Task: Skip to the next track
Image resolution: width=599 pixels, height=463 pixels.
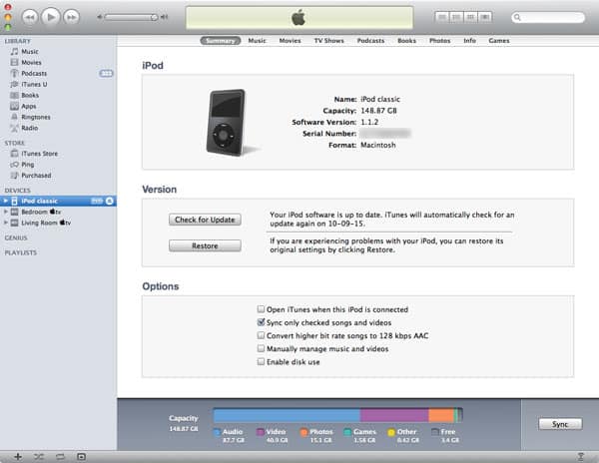Action: point(72,17)
